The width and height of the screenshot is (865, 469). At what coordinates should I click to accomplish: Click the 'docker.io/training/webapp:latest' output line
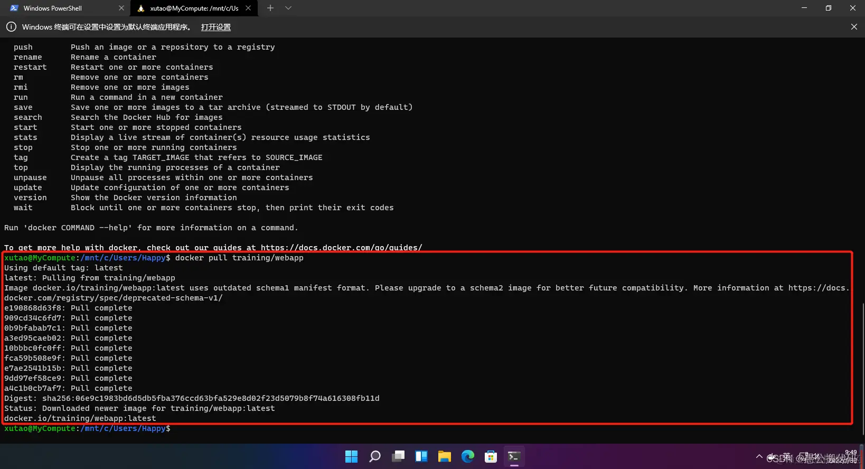click(80, 418)
